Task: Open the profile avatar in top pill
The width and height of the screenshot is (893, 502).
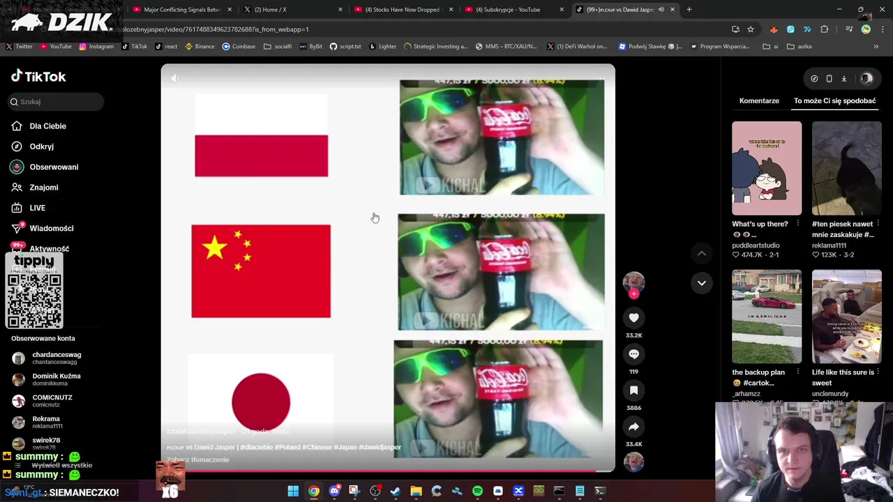Action: (x=866, y=79)
